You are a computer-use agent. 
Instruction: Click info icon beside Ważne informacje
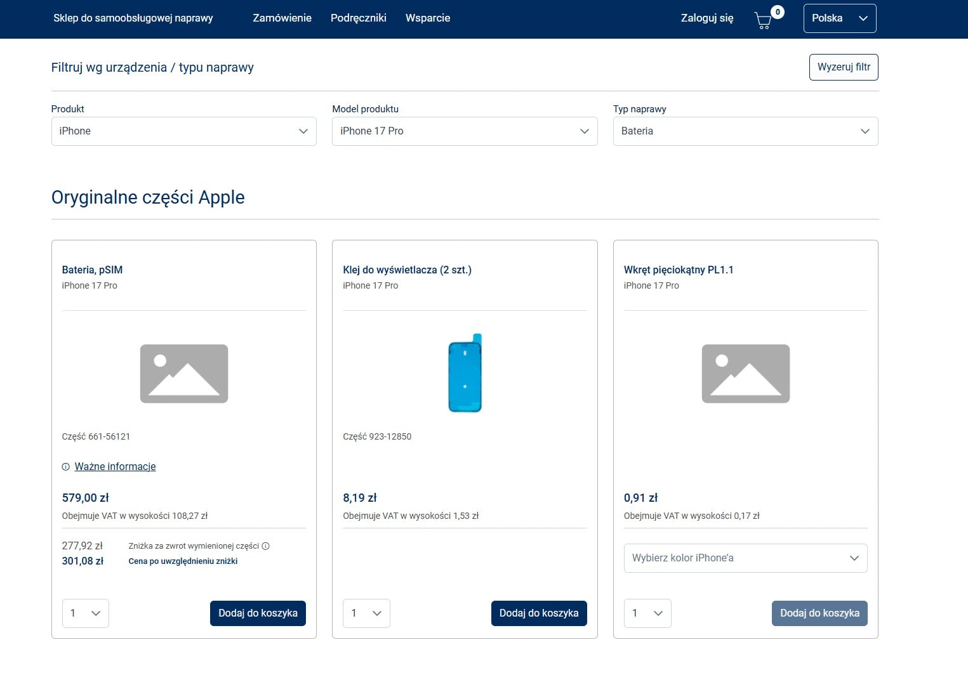(65, 467)
